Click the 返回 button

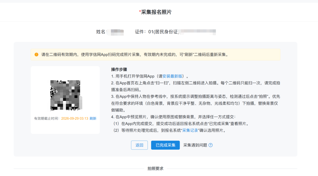coord(139,145)
